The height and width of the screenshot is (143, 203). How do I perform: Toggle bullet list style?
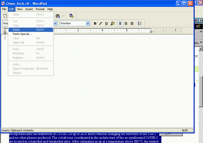pos(140,23)
